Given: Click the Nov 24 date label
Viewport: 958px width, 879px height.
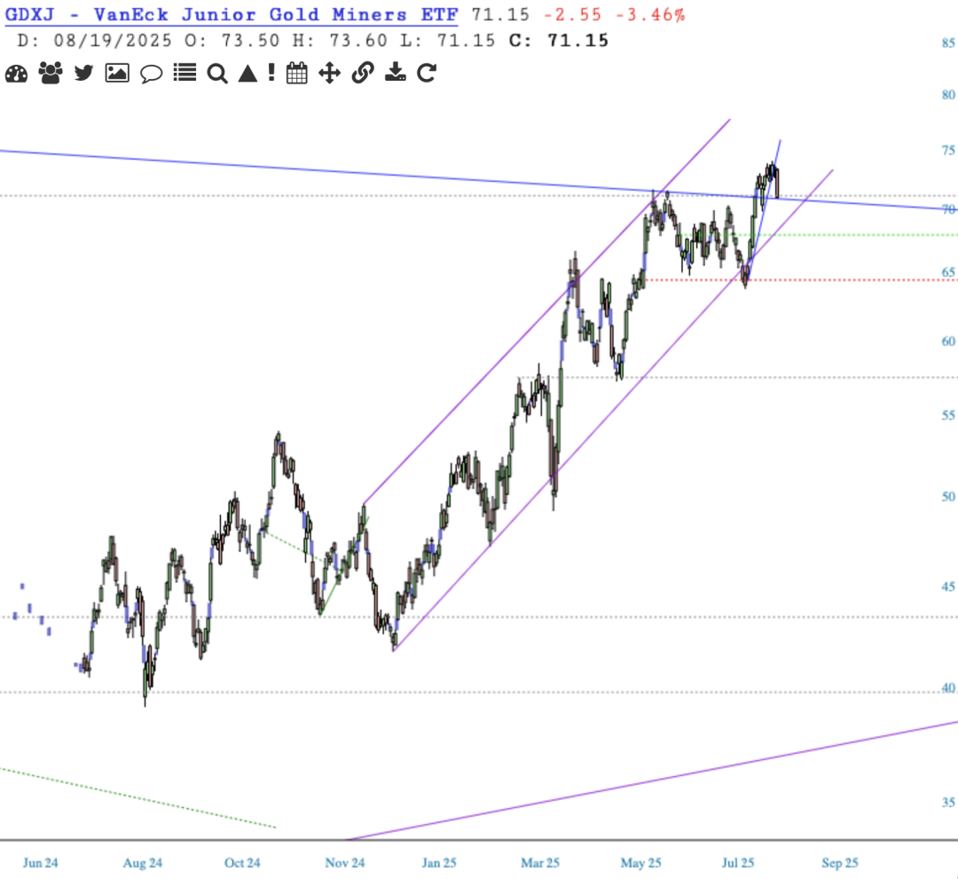Looking at the screenshot, I should 344,863.
